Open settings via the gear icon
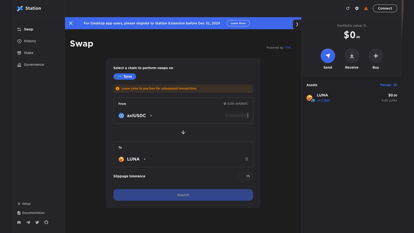Viewport: 414px width, 233px height. (357, 8)
